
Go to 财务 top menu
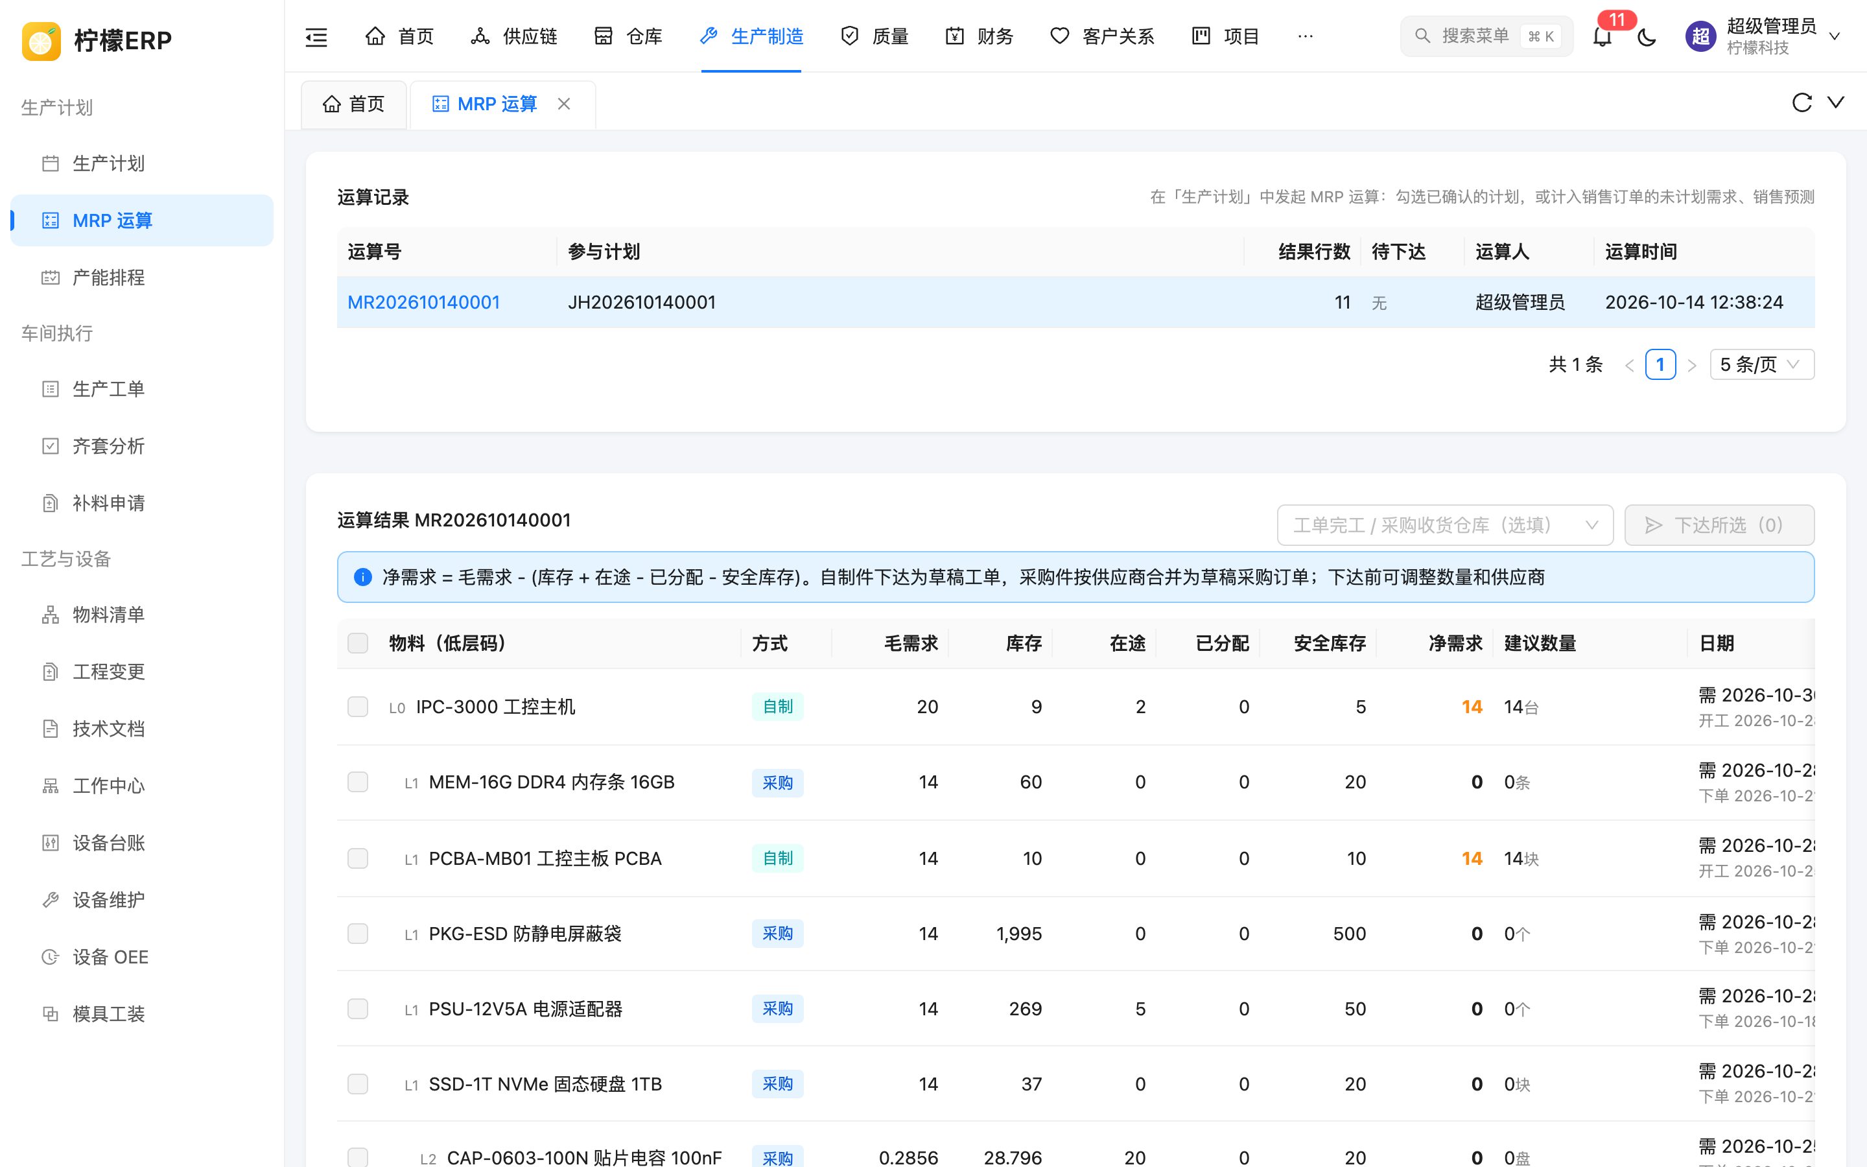click(x=979, y=36)
